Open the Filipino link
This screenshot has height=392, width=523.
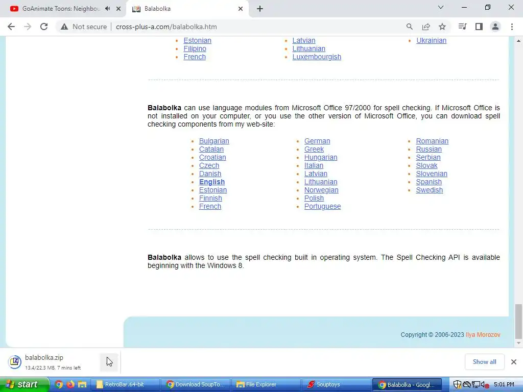tap(195, 48)
